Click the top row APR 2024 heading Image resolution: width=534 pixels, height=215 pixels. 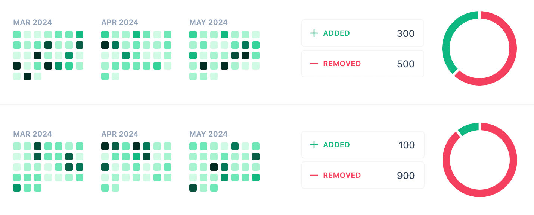pos(120,22)
